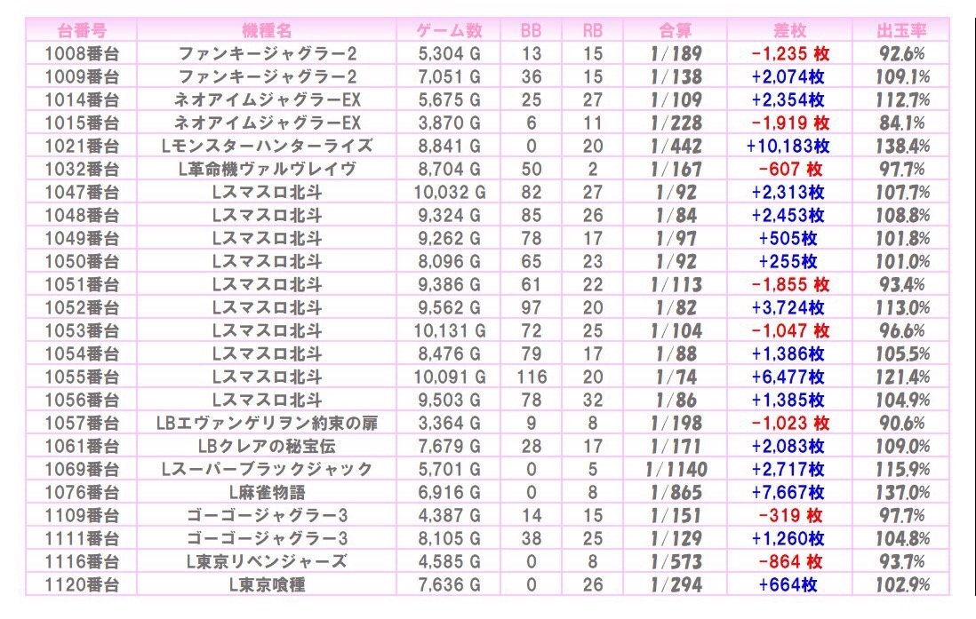Viewport: 976px width, 619px height.
Task: Click the 台番号 column header
Action: (82, 30)
